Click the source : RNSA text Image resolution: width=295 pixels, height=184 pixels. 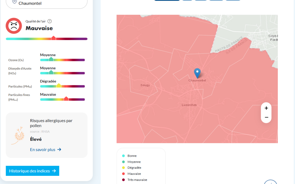(x=40, y=132)
